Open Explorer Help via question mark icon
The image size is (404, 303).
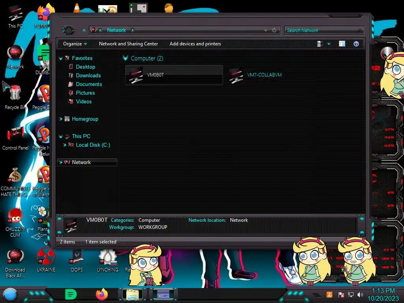(356, 44)
